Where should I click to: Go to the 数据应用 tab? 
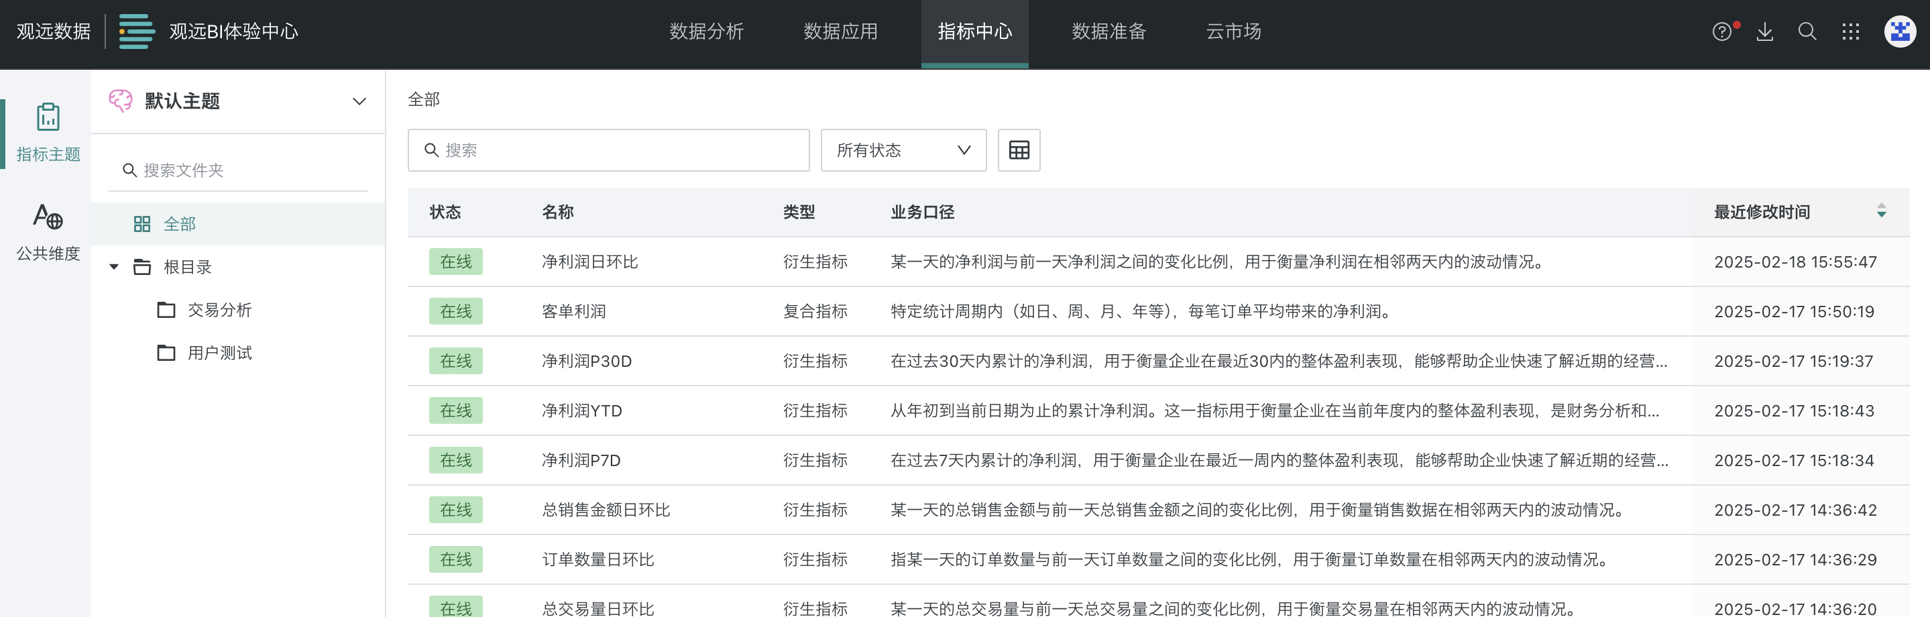point(841,32)
